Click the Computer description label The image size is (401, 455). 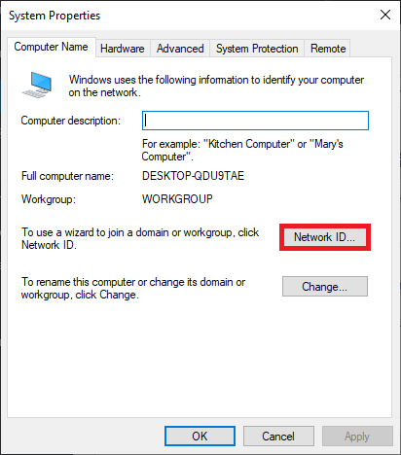[x=71, y=121]
